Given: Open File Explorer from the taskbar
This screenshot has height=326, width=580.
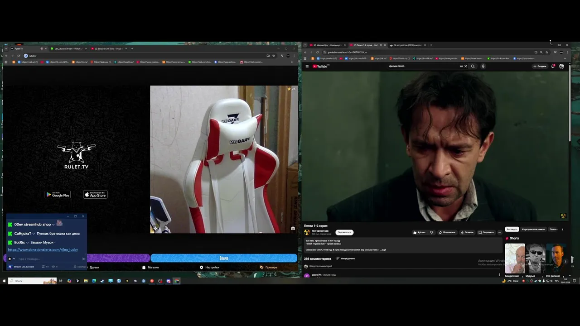Looking at the screenshot, I should [x=86, y=281].
